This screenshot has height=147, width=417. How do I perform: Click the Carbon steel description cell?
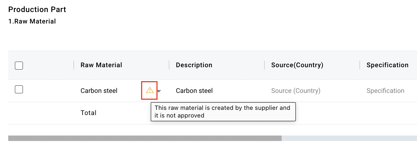(x=194, y=91)
